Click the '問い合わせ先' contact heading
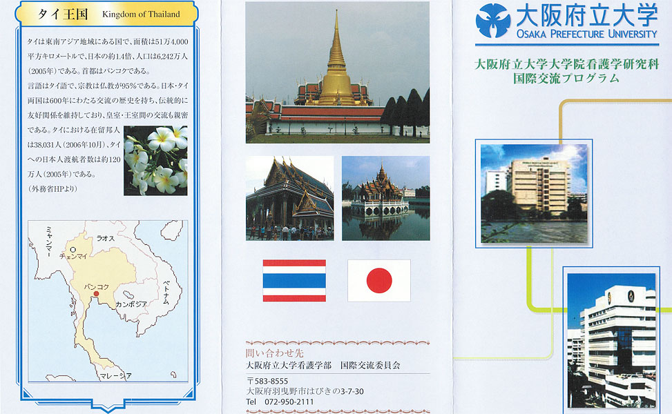The width and height of the screenshot is (672, 414). click(x=274, y=353)
